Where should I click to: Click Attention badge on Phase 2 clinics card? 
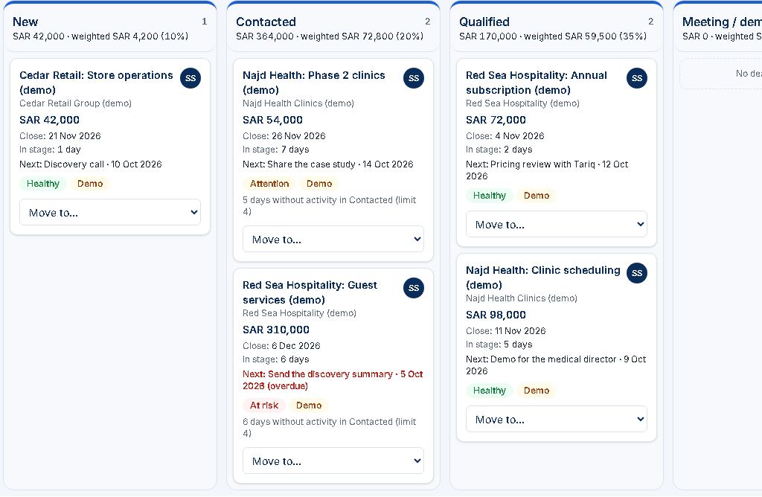click(x=269, y=184)
